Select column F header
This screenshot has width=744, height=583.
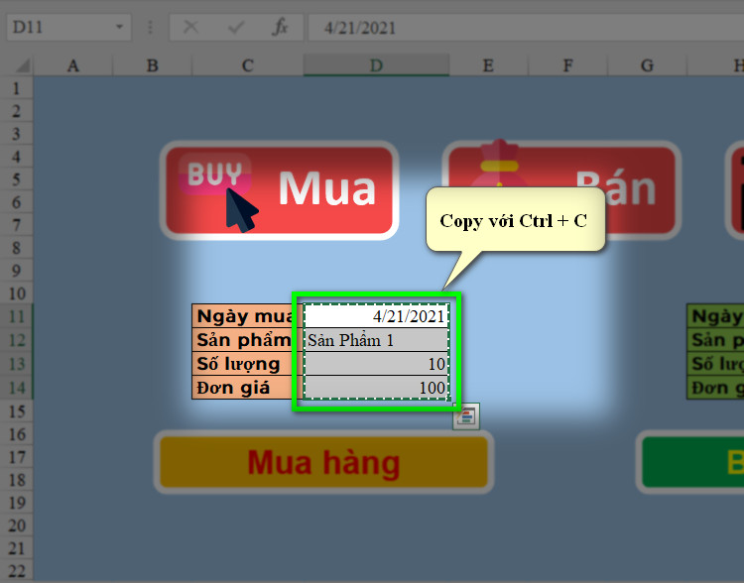click(567, 65)
